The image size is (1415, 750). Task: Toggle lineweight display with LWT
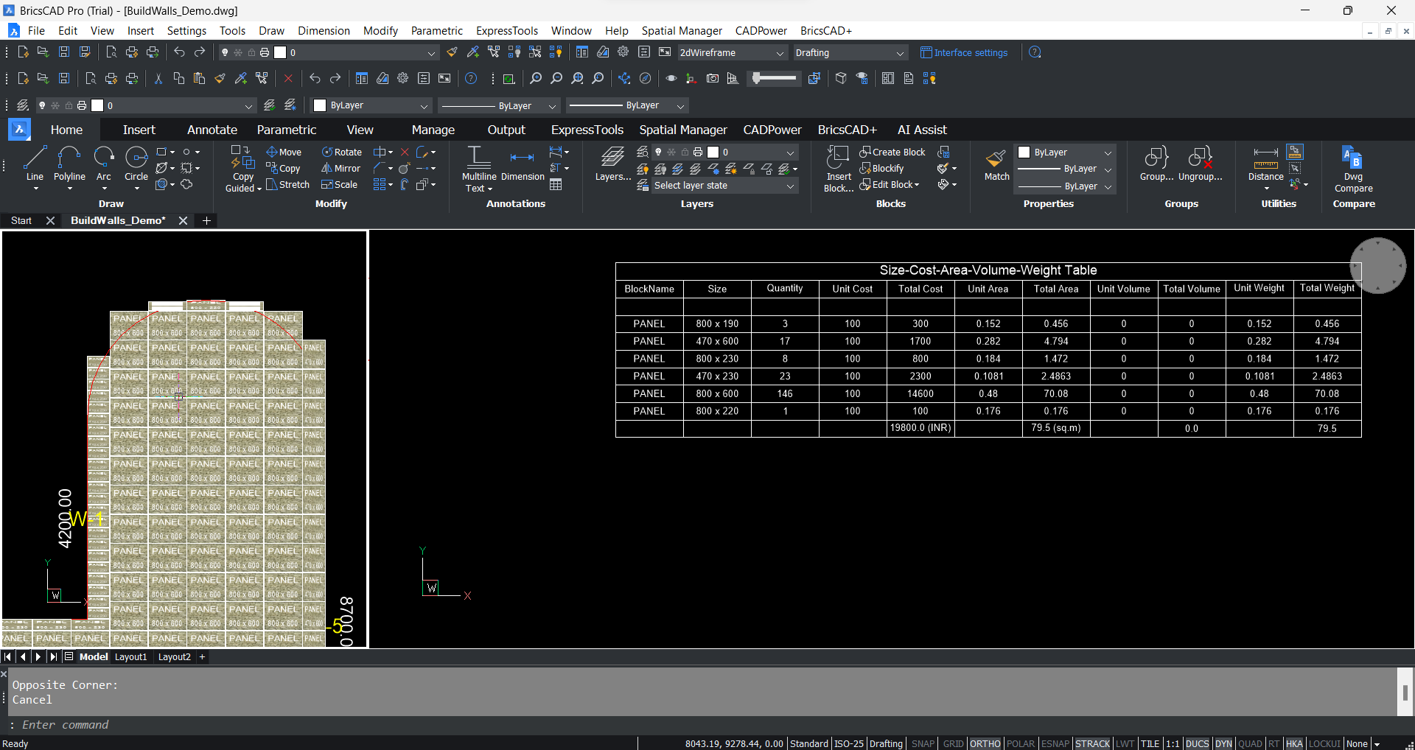pos(1125,743)
